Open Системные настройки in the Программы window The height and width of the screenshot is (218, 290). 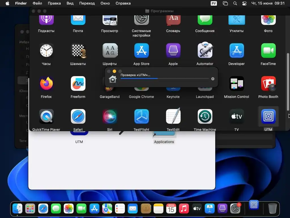[141, 20]
